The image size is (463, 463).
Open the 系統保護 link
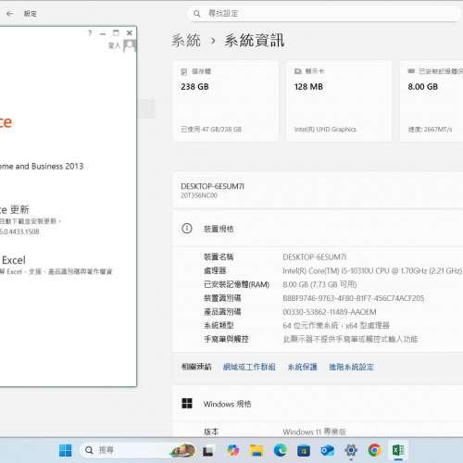302,367
